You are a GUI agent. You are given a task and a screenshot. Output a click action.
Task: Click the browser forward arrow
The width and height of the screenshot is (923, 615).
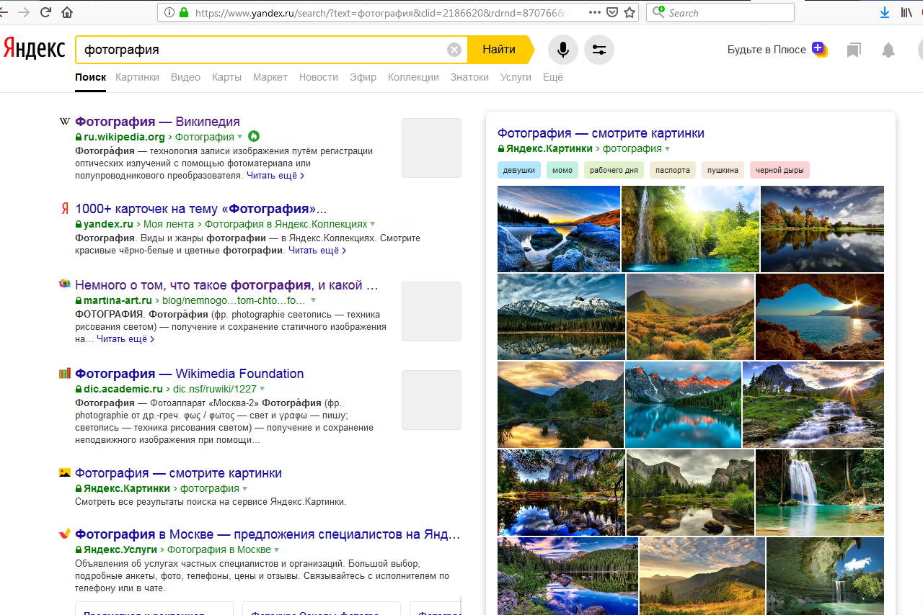[x=24, y=12]
